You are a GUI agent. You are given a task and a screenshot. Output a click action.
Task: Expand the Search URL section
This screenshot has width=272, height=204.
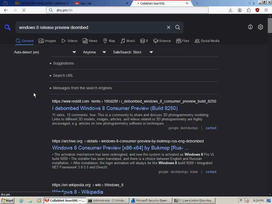(62, 75)
